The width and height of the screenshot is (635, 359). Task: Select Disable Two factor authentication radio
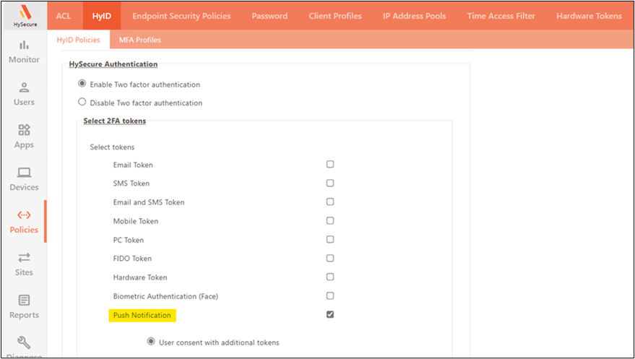coord(82,103)
